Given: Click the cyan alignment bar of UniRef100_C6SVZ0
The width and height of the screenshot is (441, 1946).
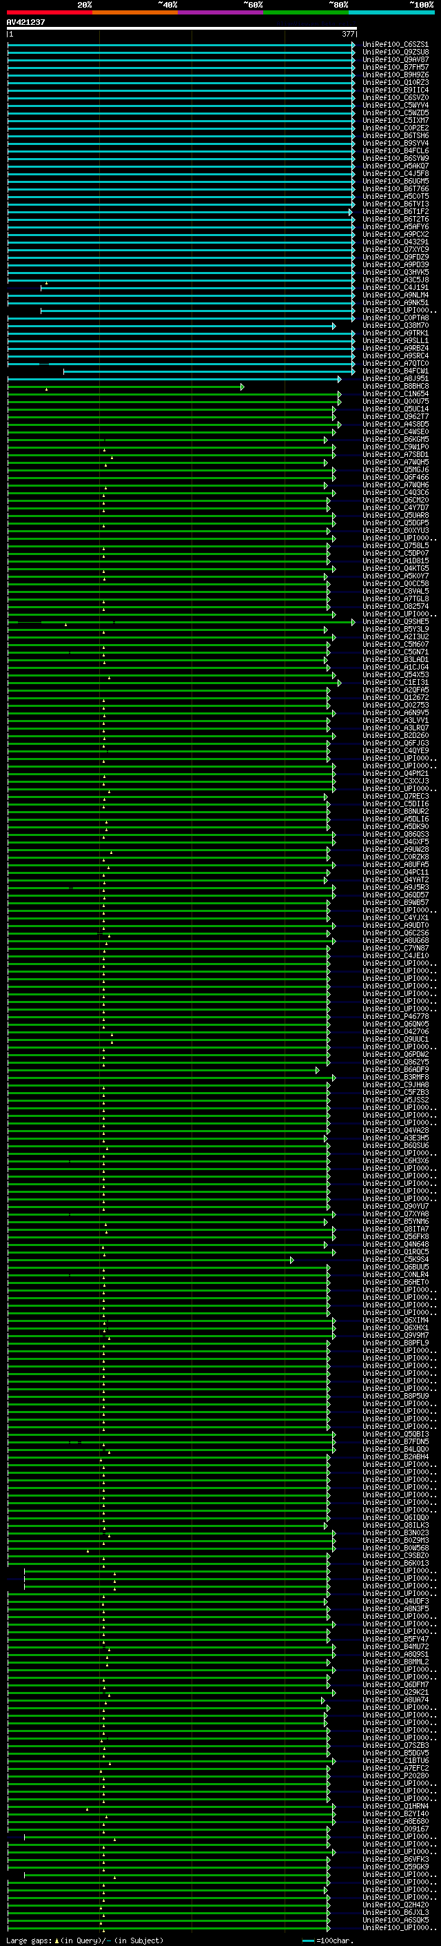Looking at the screenshot, I should coord(181,97).
